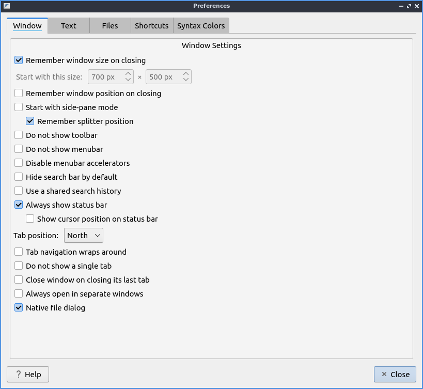Enable Hide search bar by default
The width and height of the screenshot is (423, 389).
19,177
